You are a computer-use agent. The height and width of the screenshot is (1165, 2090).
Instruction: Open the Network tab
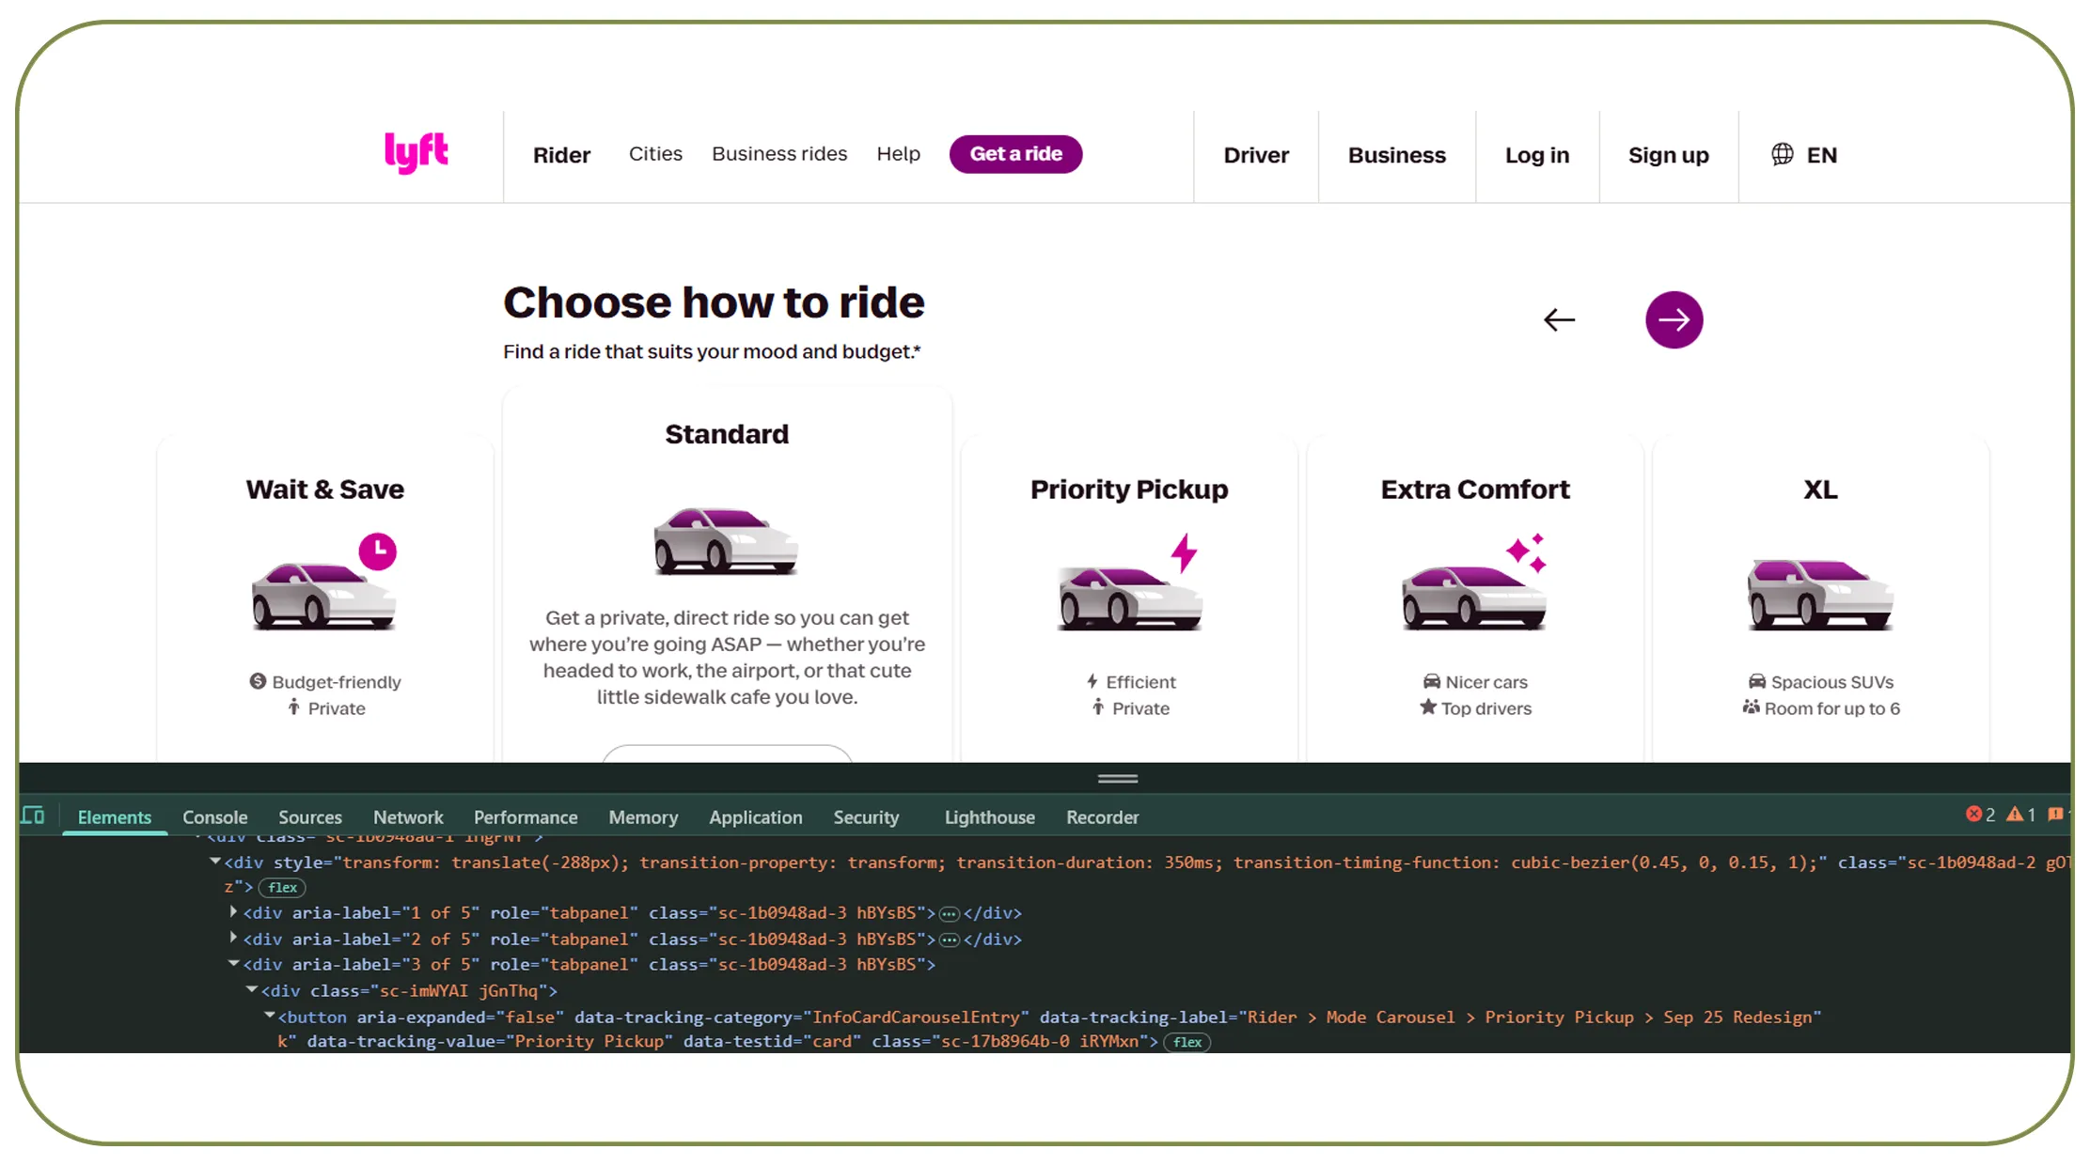408,817
